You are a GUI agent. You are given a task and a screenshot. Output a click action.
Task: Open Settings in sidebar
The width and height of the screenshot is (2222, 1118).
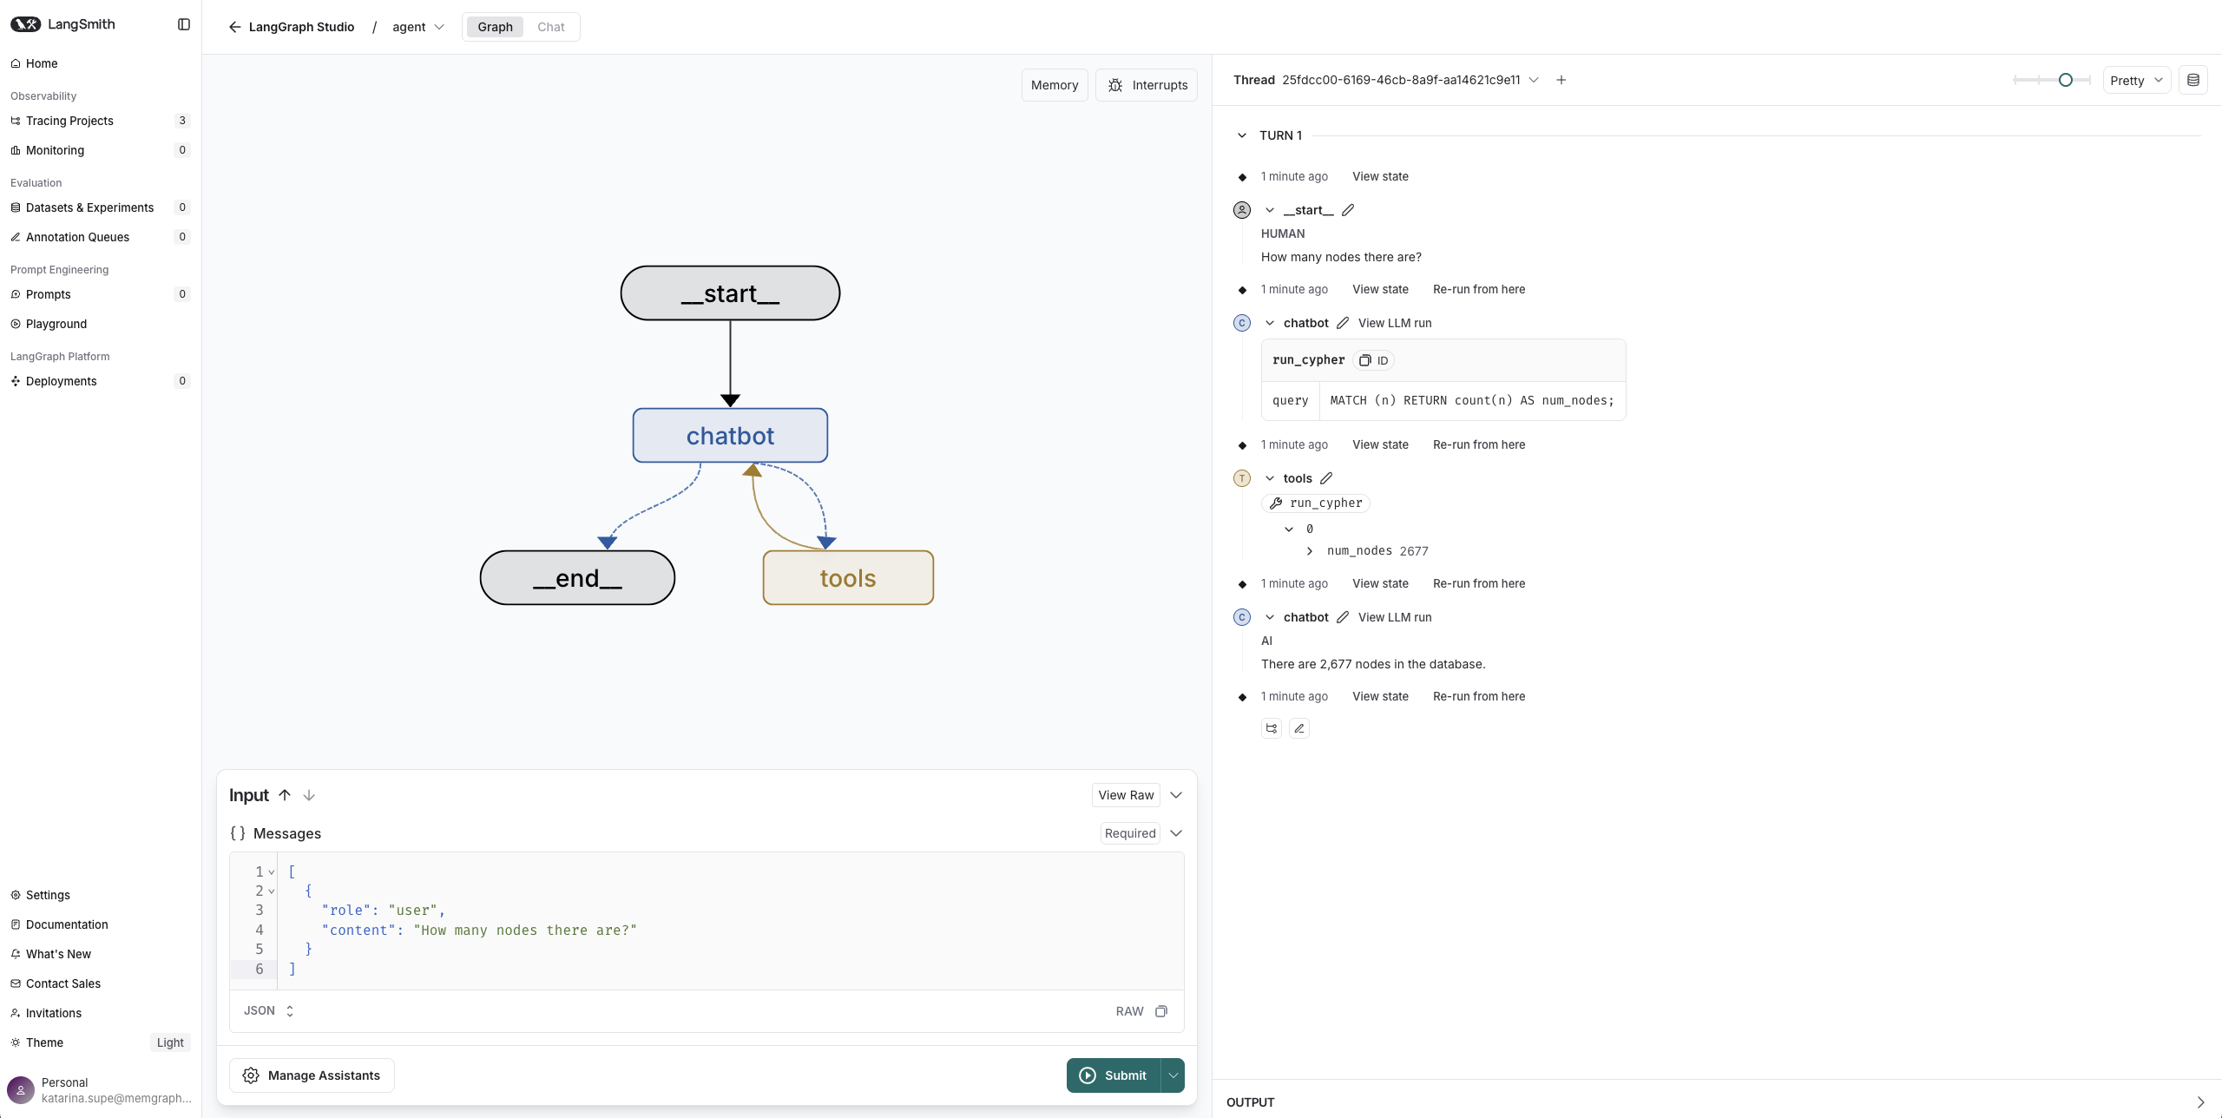(x=101, y=895)
